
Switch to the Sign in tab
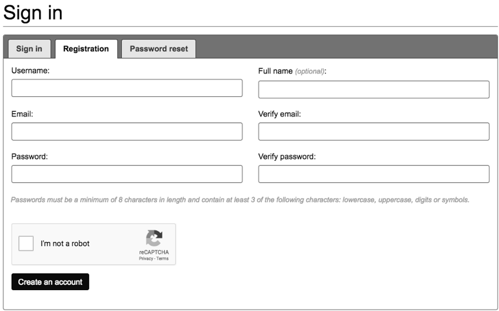coord(29,49)
